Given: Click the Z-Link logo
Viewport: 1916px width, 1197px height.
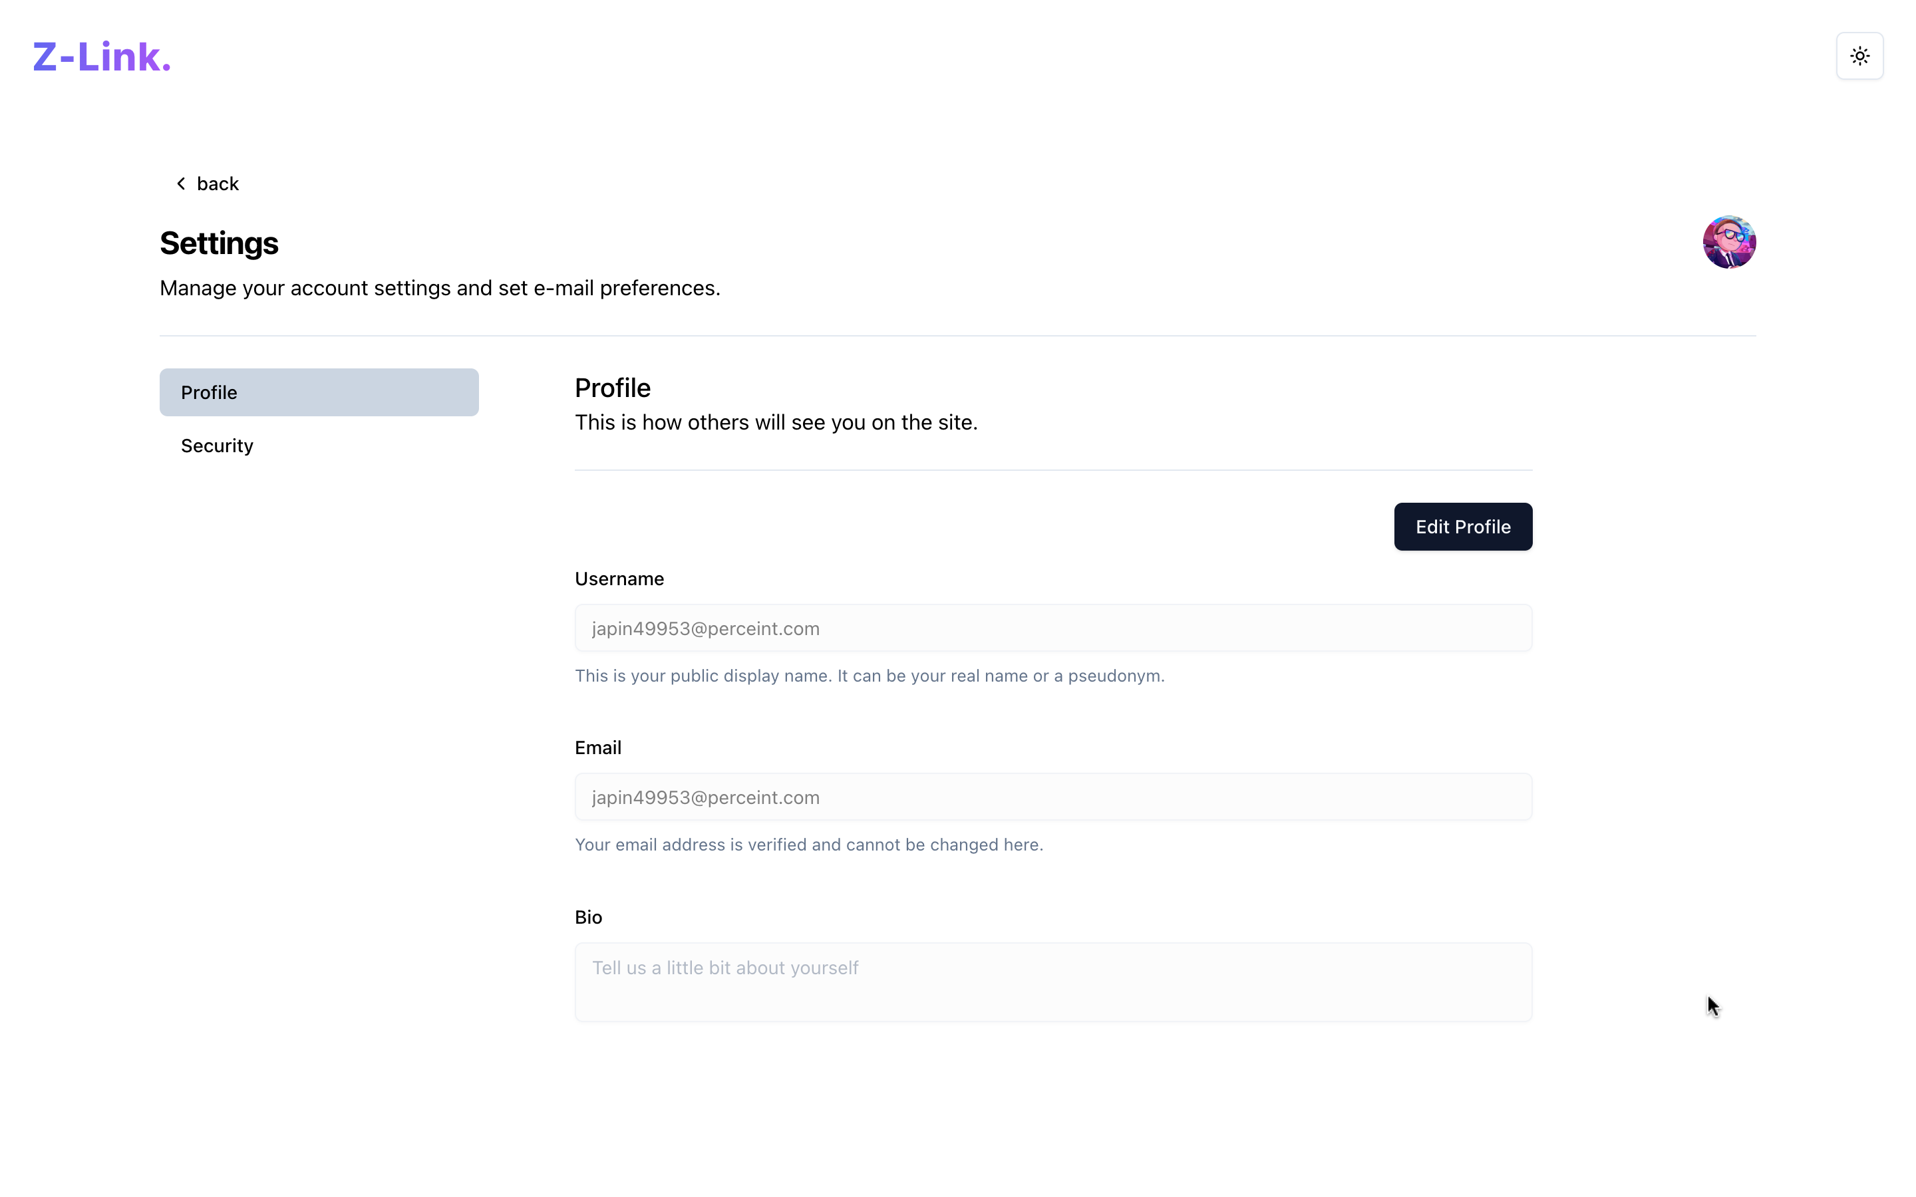Looking at the screenshot, I should (101, 57).
